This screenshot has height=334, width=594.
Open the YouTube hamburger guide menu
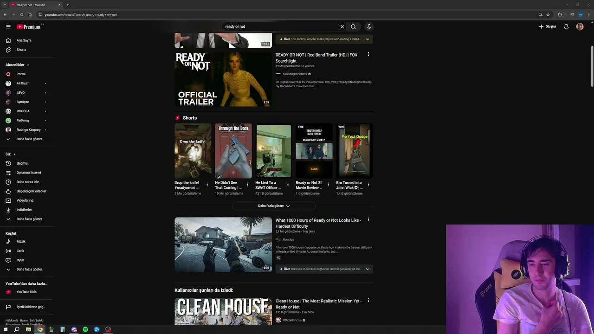[x=8, y=27]
